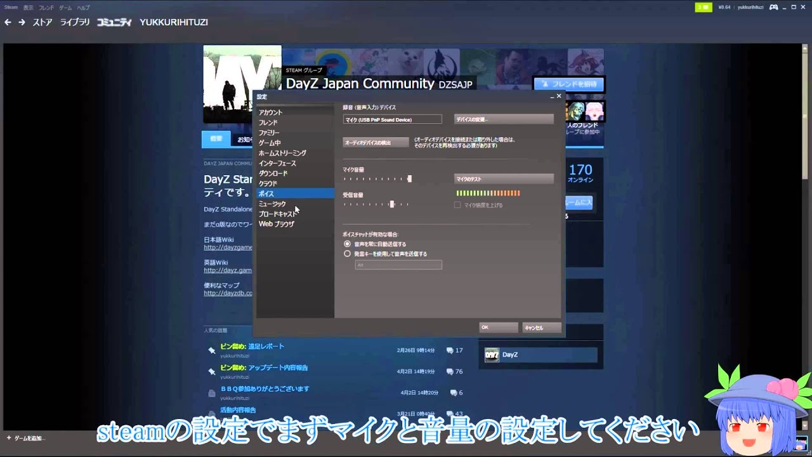This screenshot has width=812, height=457.
Task: Close the 設定 dialog
Action: pos(559,96)
